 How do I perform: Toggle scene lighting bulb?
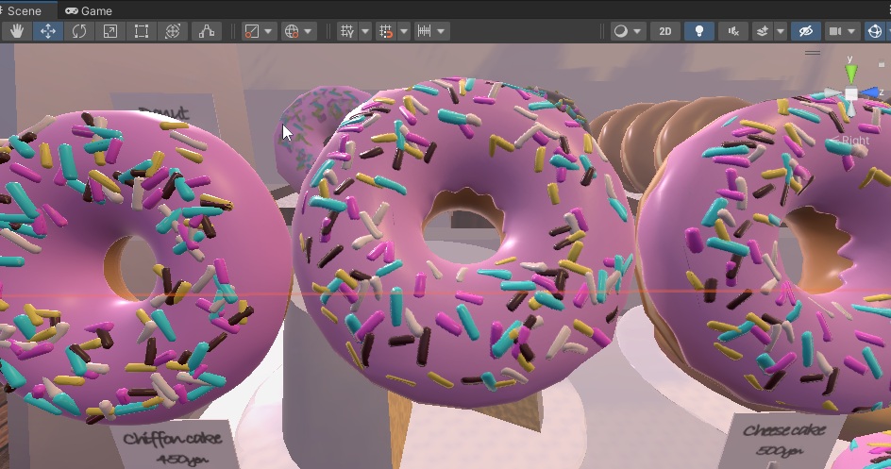pos(698,31)
